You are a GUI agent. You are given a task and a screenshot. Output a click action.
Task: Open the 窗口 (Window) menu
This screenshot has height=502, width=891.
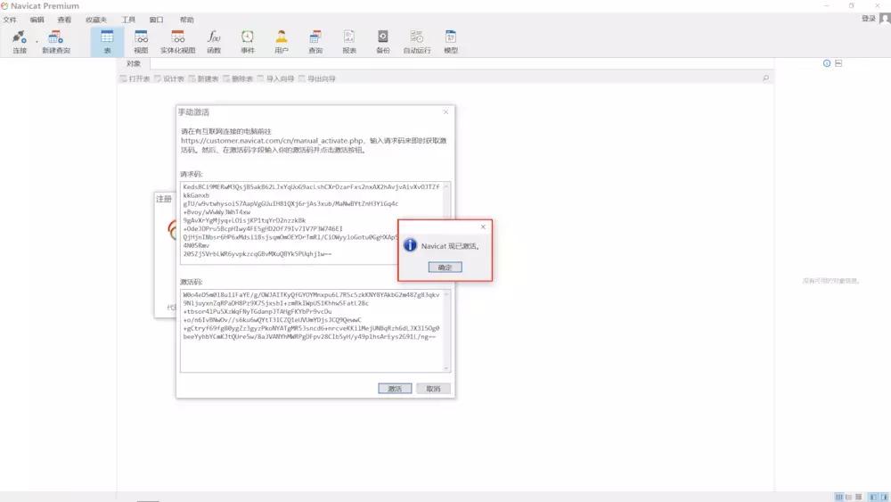click(156, 20)
